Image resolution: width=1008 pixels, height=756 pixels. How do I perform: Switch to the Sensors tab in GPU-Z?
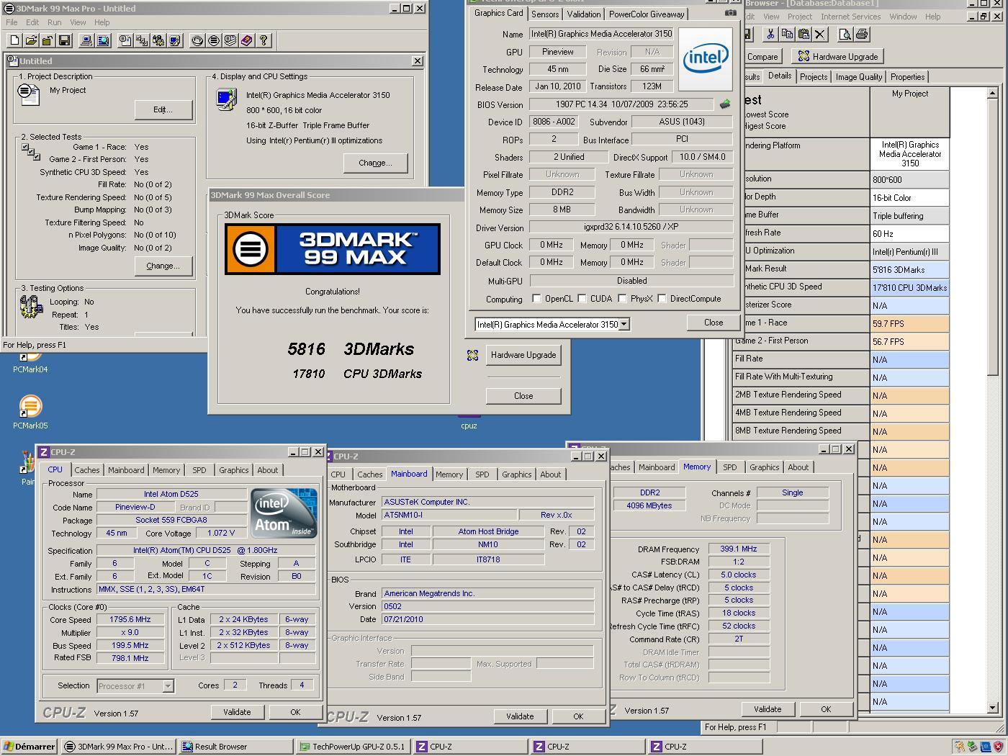[x=545, y=14]
